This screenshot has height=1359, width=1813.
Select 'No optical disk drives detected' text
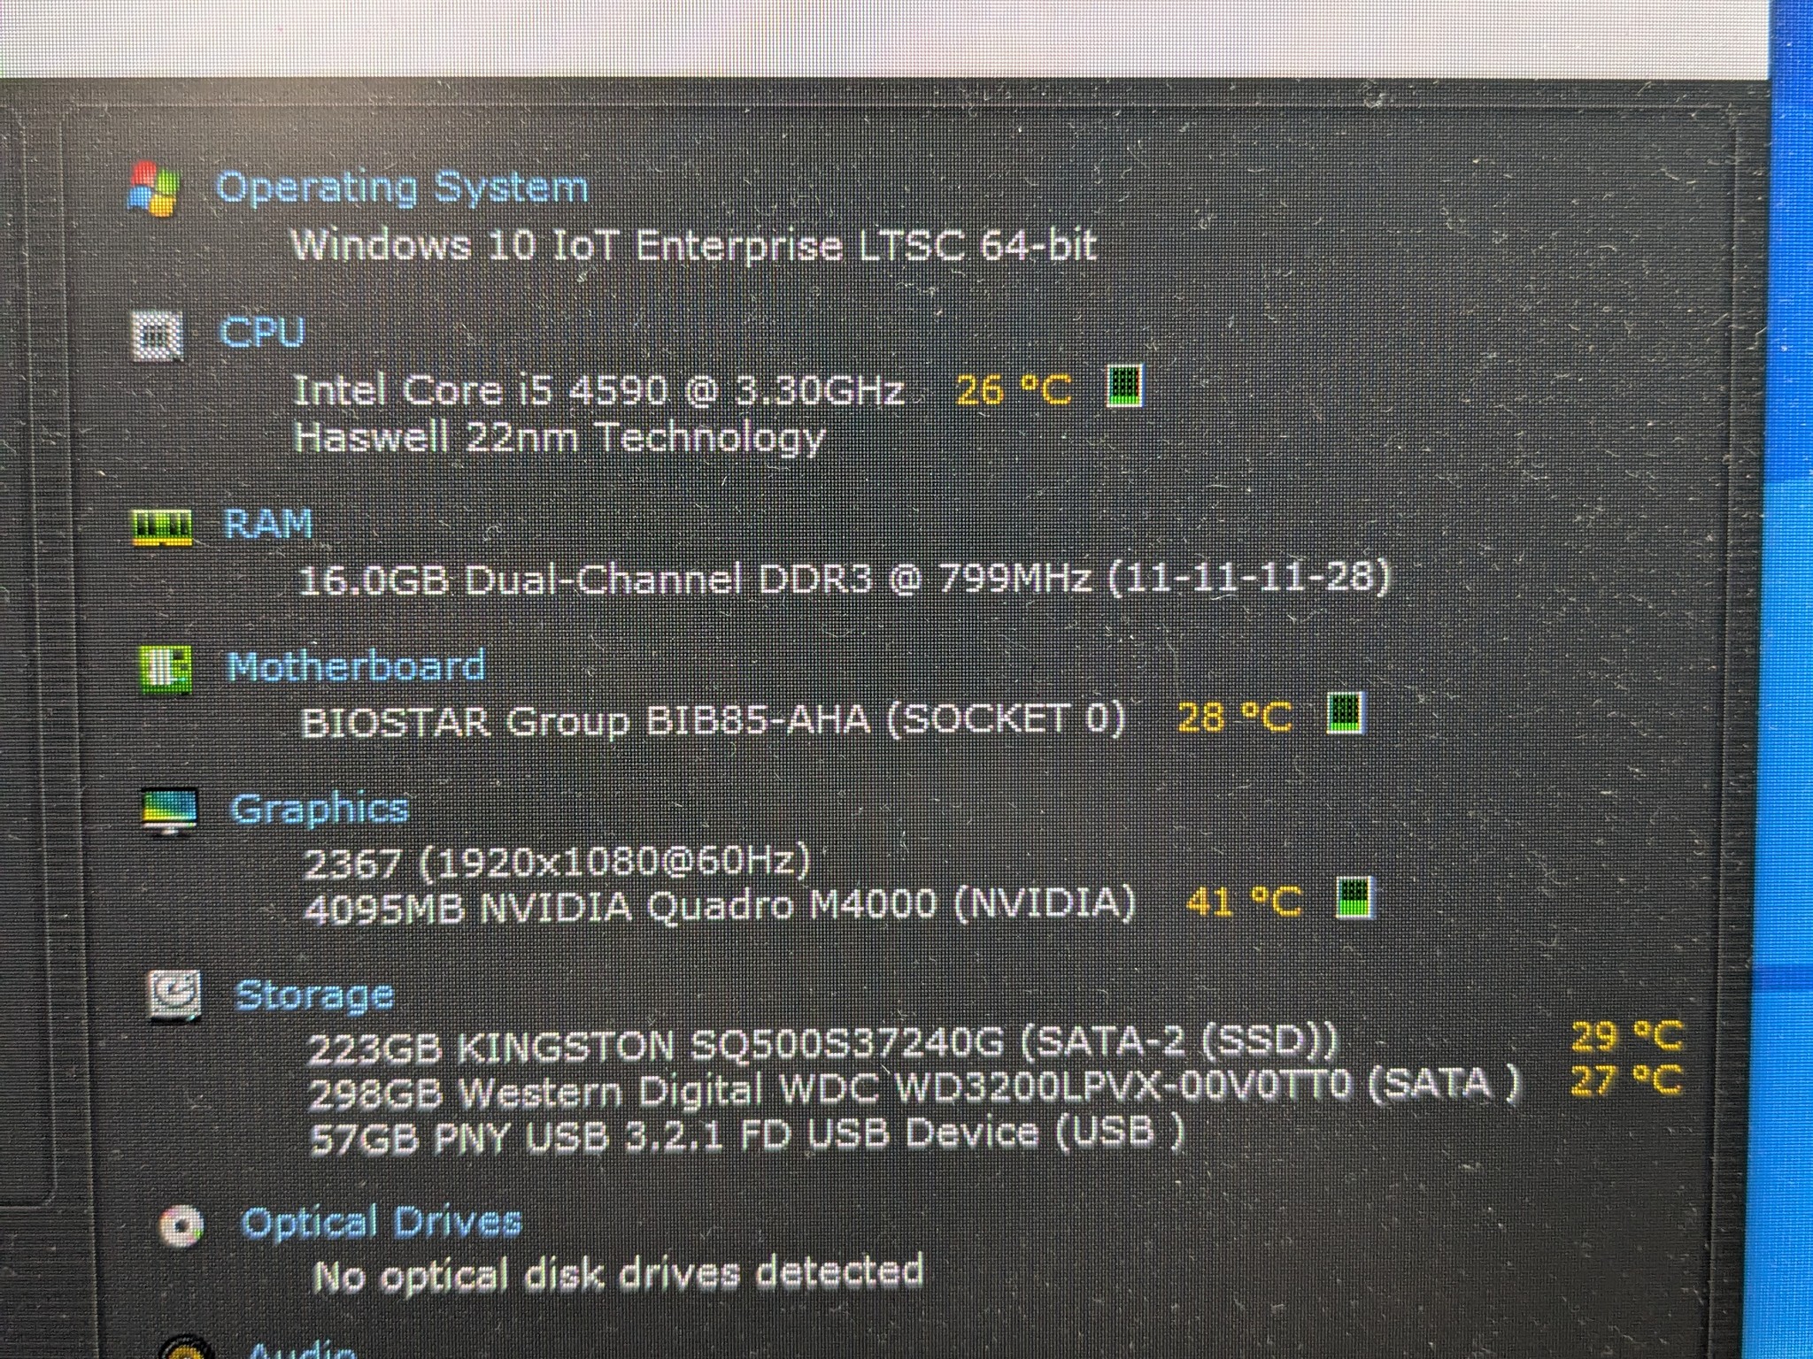pos(619,1275)
